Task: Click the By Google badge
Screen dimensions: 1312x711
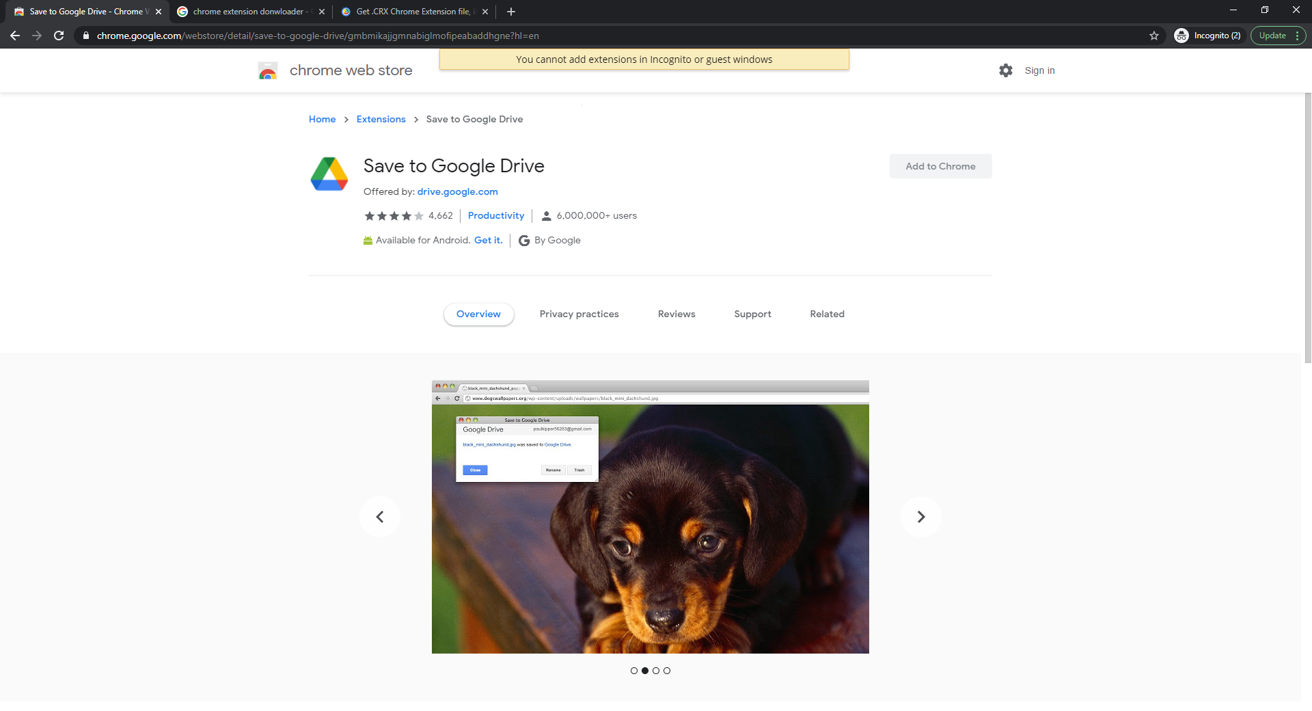Action: (549, 240)
